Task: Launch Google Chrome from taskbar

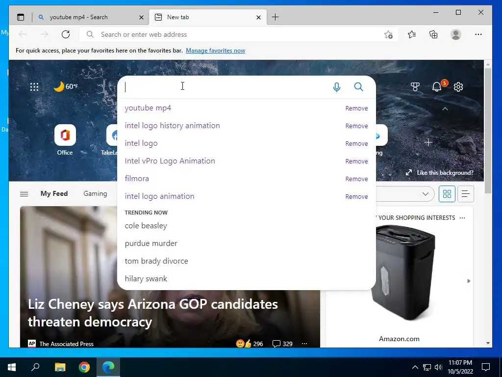Action: (x=84, y=367)
